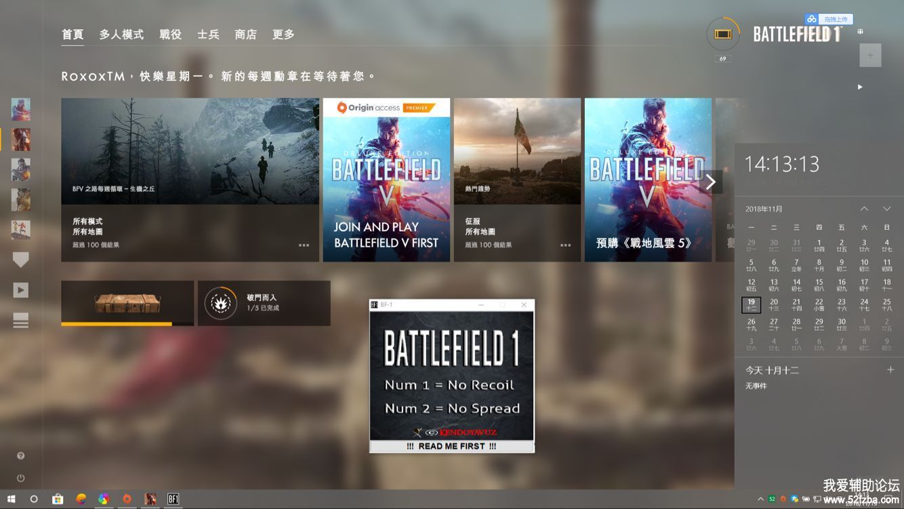Screen dimensions: 904x509
Task: Click the 拖拽上传 cloud upload widget
Action: click(x=829, y=19)
